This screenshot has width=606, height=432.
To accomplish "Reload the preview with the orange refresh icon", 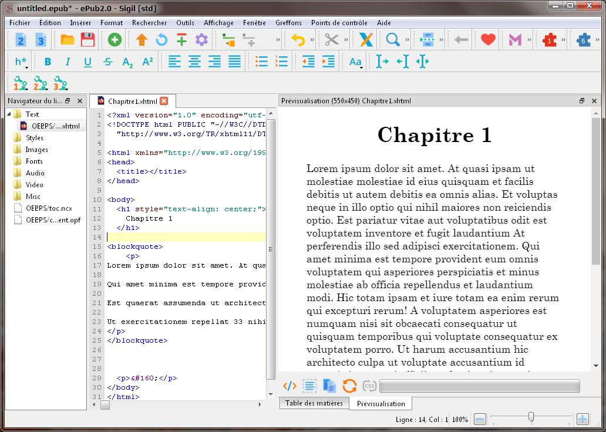I will 349,386.
